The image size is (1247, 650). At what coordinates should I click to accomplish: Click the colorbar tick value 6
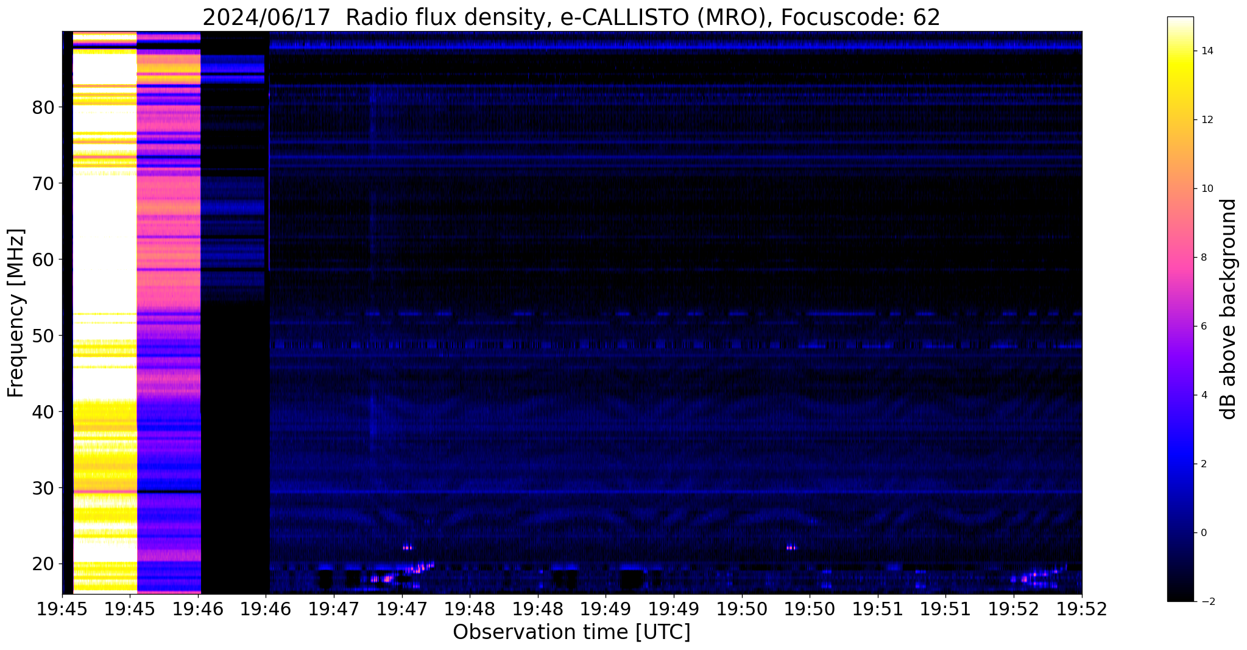pos(1203,327)
